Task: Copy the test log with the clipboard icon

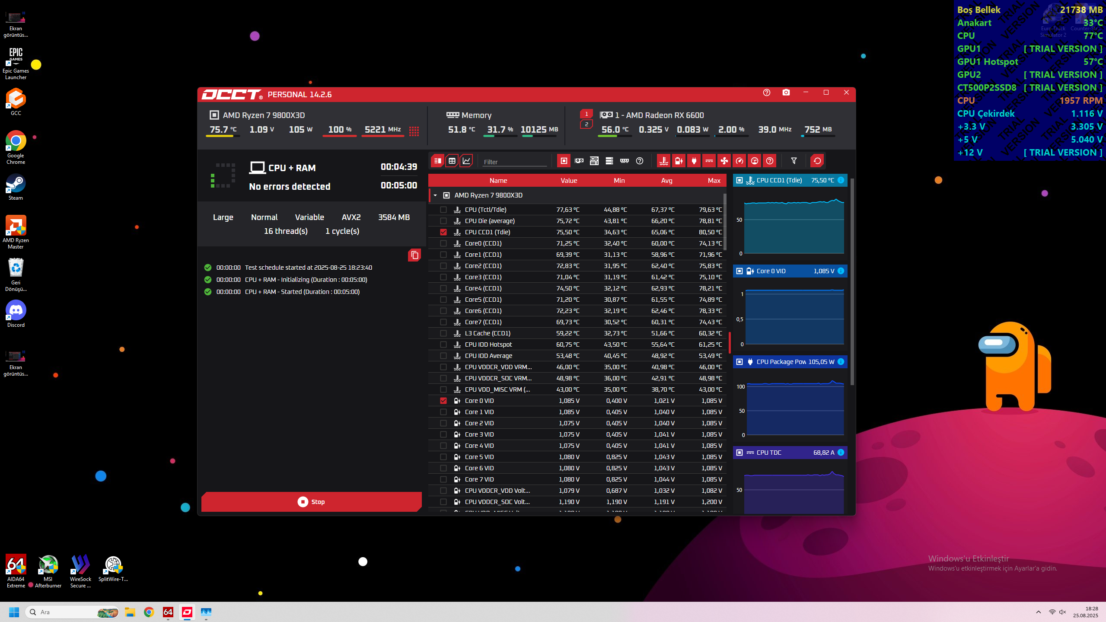Action: pos(414,255)
